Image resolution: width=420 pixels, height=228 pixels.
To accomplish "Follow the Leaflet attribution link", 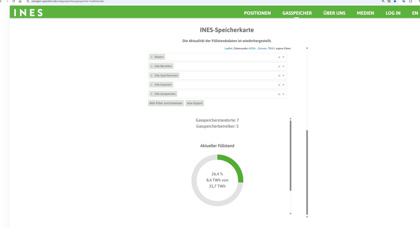I will 228,49.
